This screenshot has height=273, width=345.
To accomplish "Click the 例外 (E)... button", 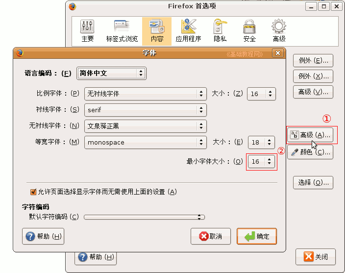I will coord(313,60).
